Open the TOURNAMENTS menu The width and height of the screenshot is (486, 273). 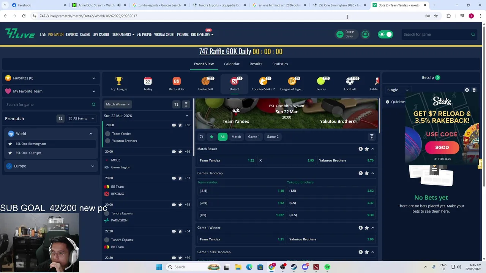click(123, 35)
